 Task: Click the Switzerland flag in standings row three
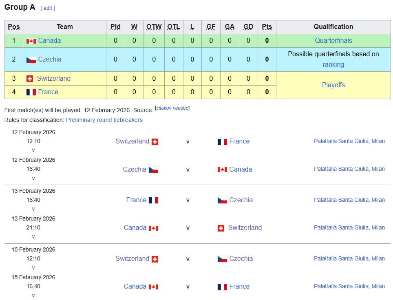point(30,79)
